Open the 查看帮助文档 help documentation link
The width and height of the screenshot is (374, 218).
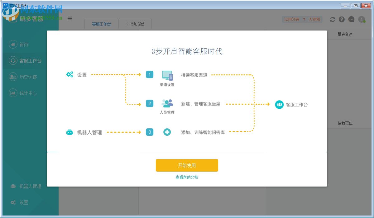(187, 177)
